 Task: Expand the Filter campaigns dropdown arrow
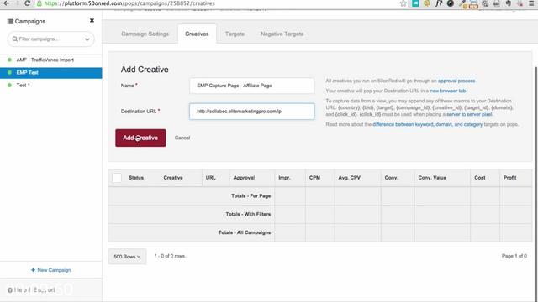[x=87, y=39]
